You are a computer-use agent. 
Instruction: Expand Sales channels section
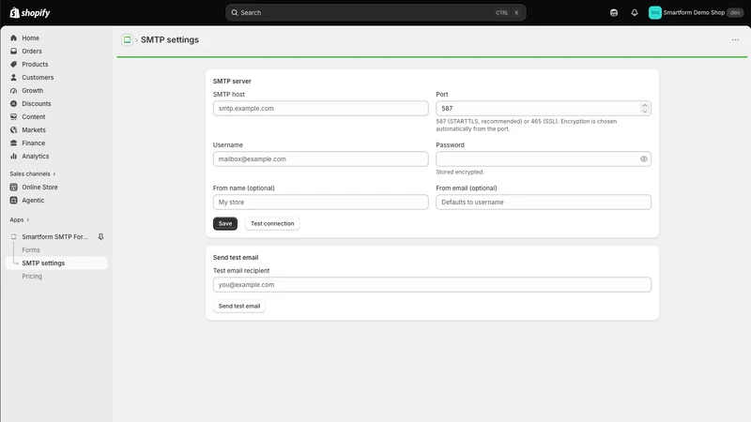pyautogui.click(x=33, y=173)
